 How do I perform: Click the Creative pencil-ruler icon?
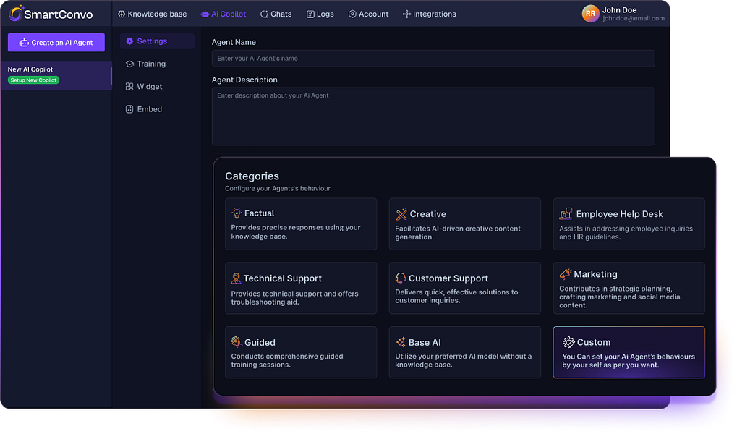coord(401,214)
